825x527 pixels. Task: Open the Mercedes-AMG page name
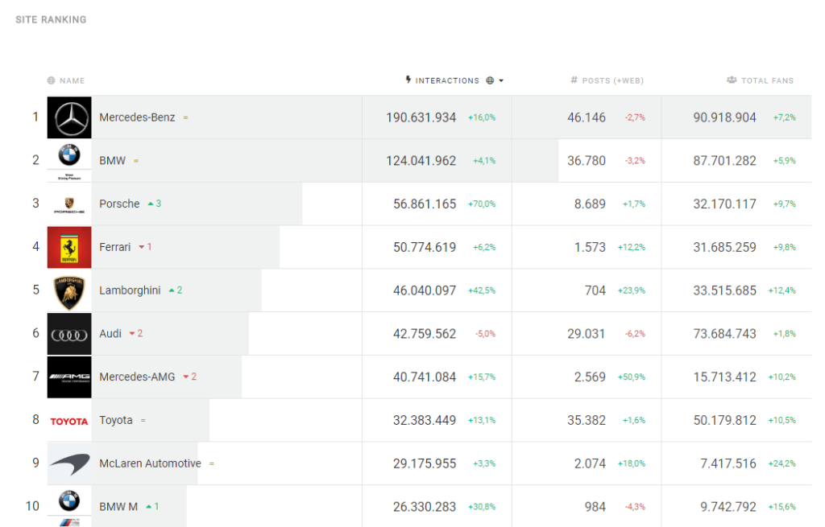(x=137, y=377)
